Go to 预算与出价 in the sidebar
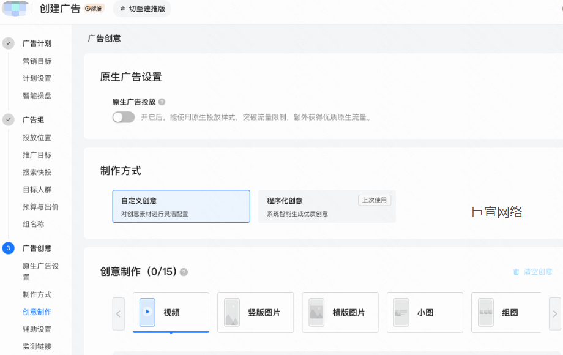This screenshot has width=563, height=355. point(40,207)
